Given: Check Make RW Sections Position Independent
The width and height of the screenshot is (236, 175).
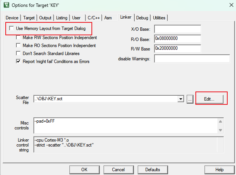Looking at the screenshot, I should (18, 38).
